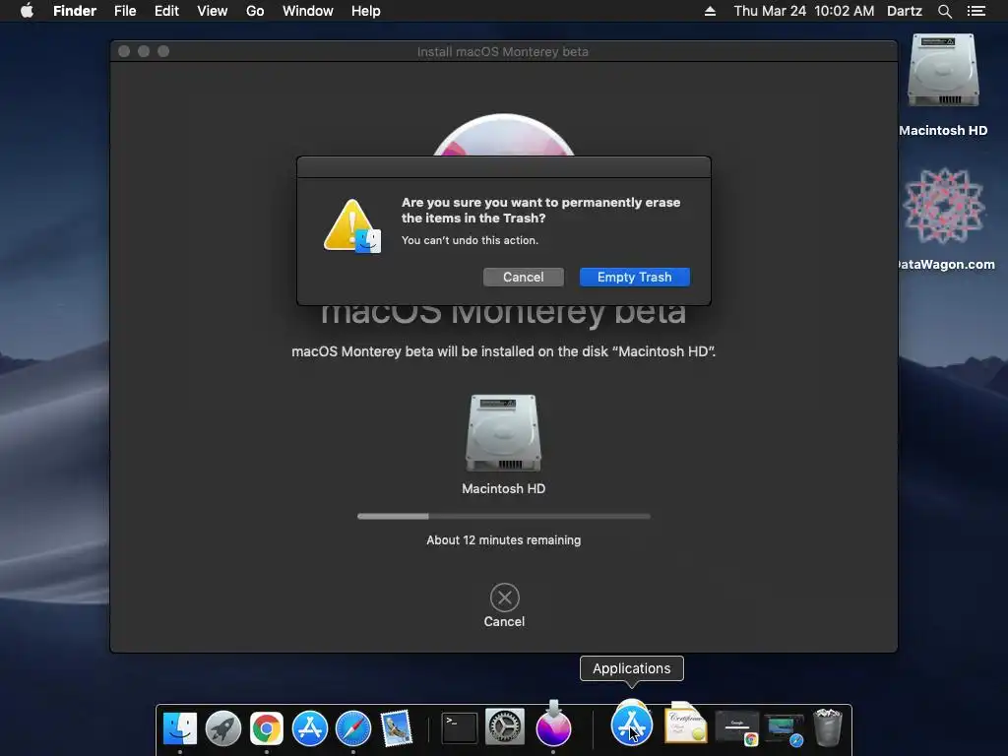1008x756 pixels.
Task: Open Terminal from the dock
Action: click(x=459, y=727)
